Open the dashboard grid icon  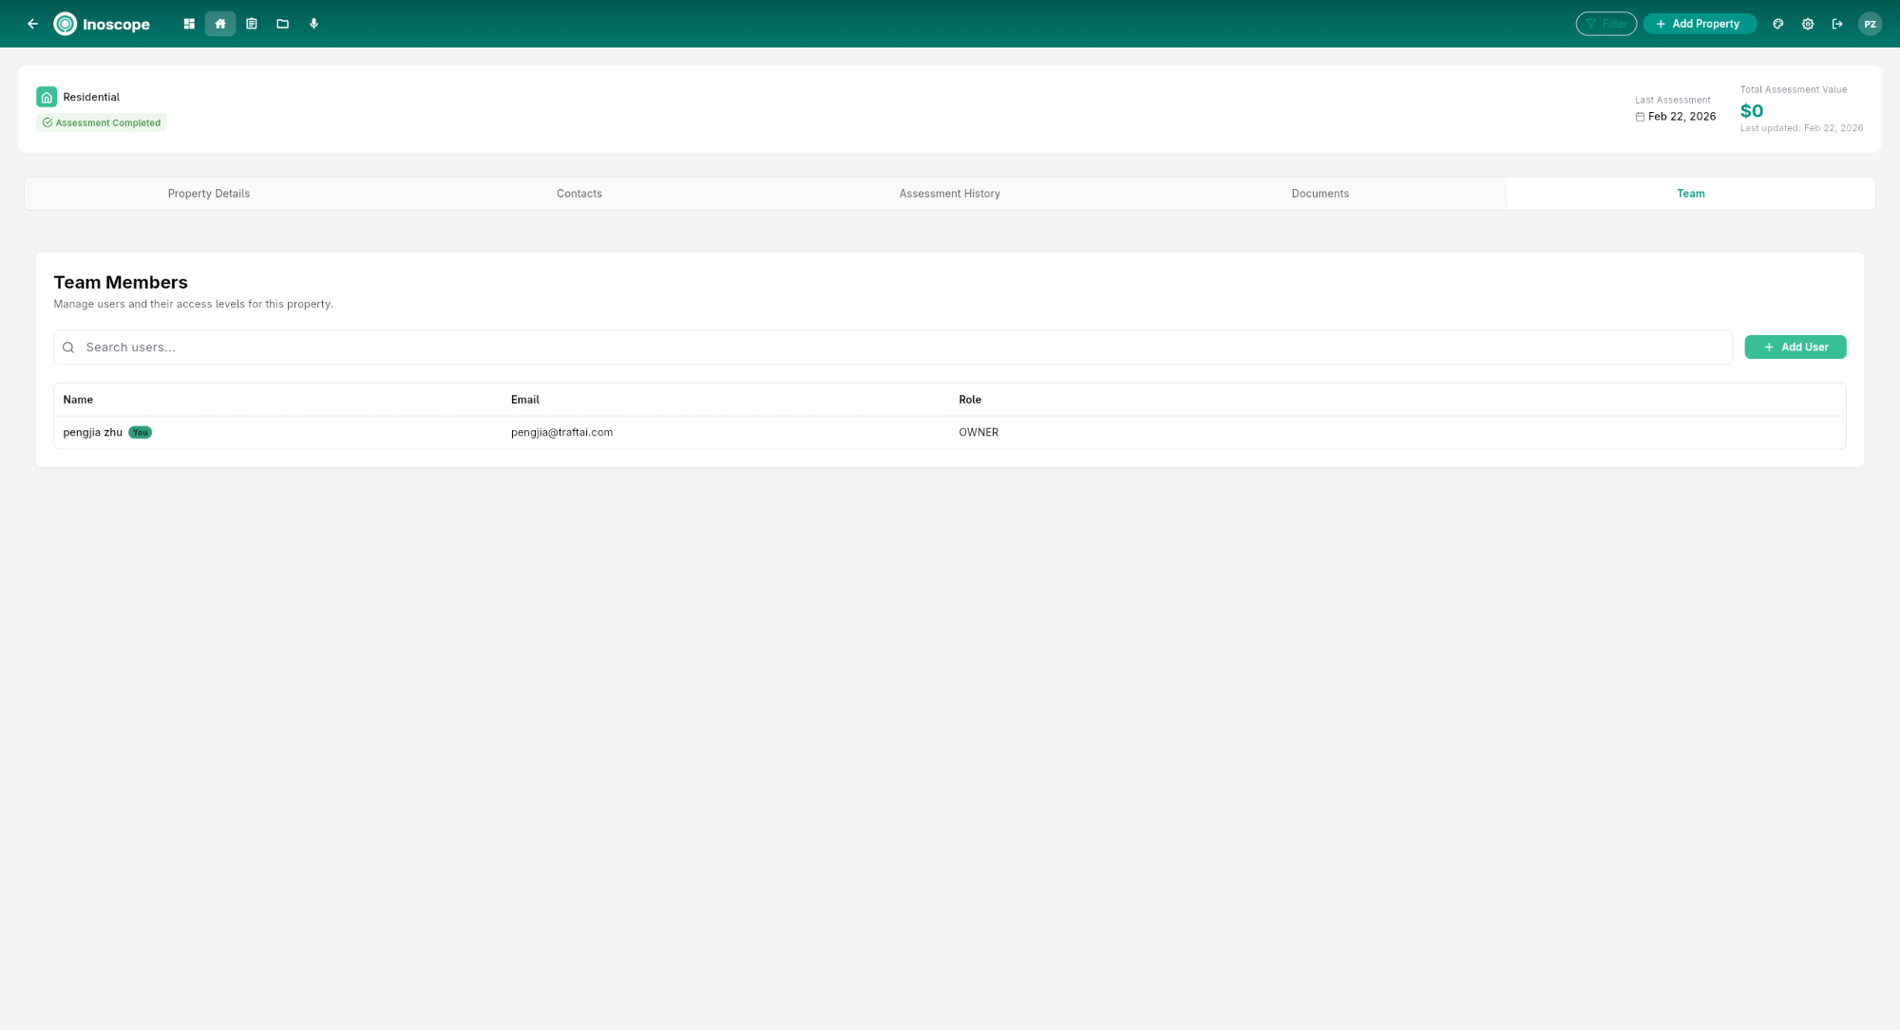pyautogui.click(x=188, y=23)
